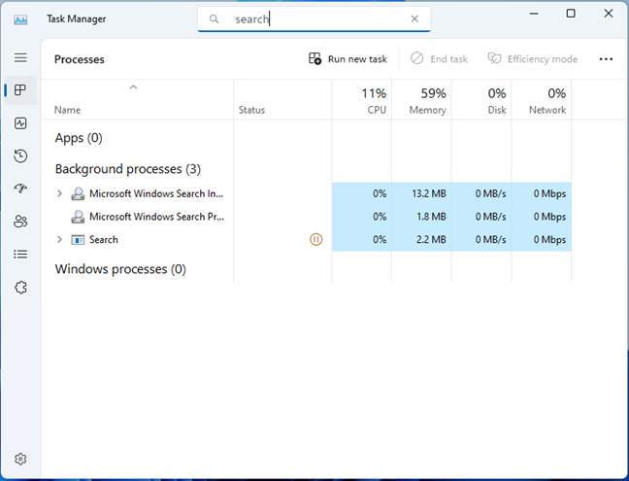Open the Details page in sidebar
629x481 pixels.
click(x=20, y=255)
